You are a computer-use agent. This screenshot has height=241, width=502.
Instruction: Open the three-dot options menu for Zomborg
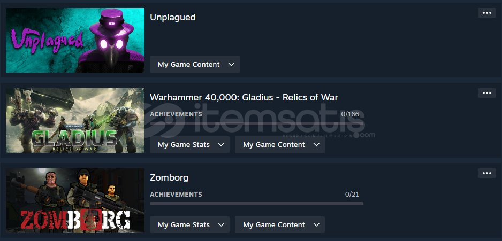pyautogui.click(x=486, y=173)
